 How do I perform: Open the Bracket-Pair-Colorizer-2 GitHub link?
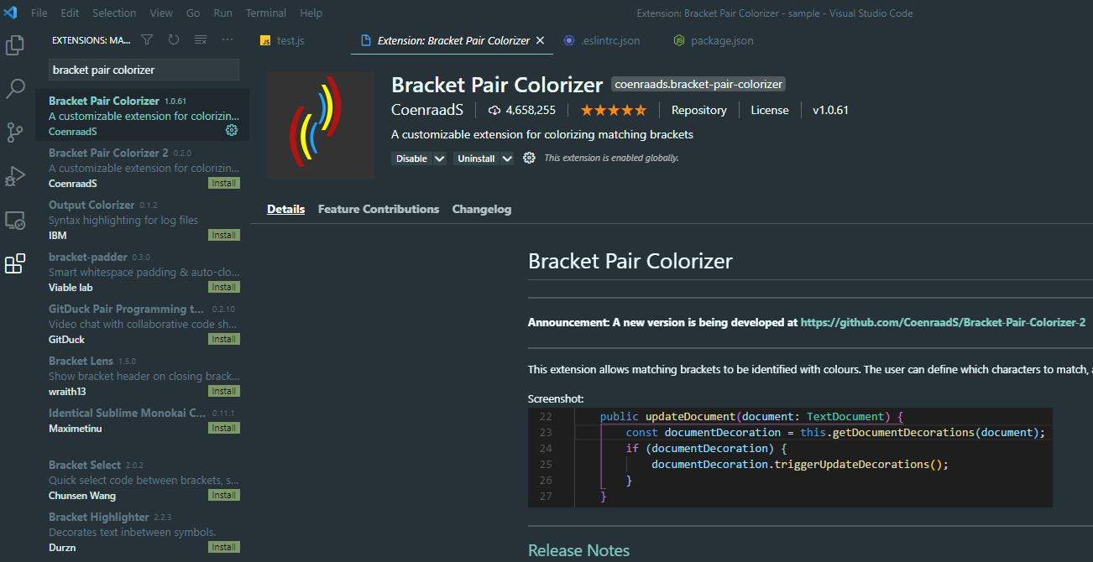pos(943,322)
